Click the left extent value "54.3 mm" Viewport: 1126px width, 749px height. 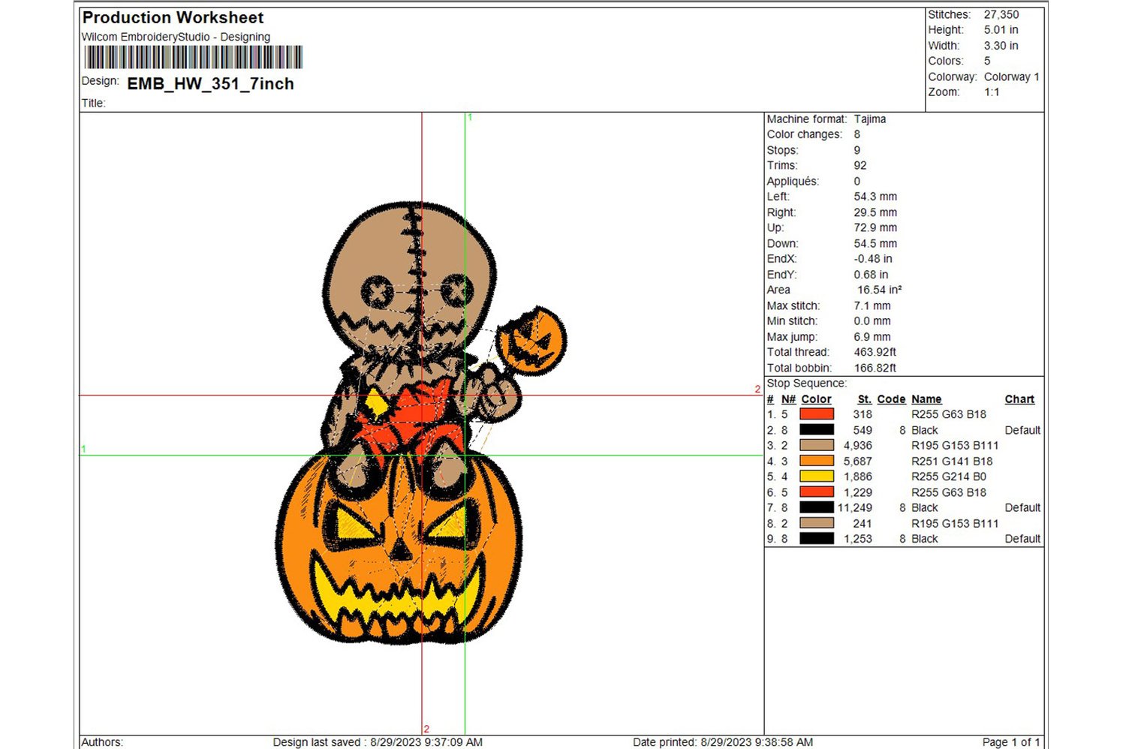click(x=875, y=197)
